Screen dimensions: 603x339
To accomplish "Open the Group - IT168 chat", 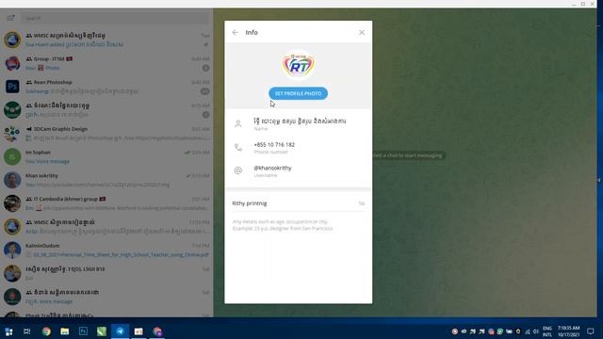I will pyautogui.click(x=106, y=63).
